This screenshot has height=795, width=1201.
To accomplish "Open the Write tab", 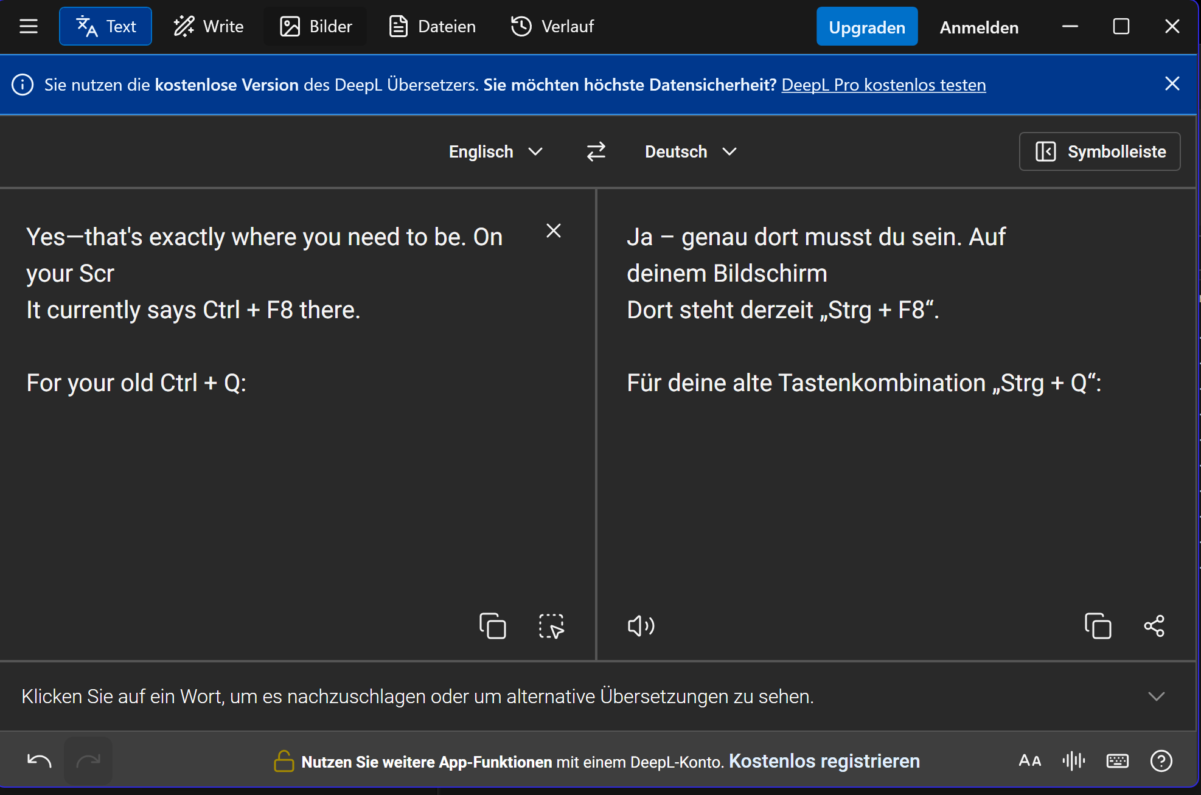I will coord(209,27).
